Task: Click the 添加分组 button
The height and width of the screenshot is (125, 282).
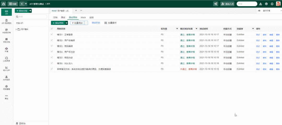Action: tap(22, 11)
